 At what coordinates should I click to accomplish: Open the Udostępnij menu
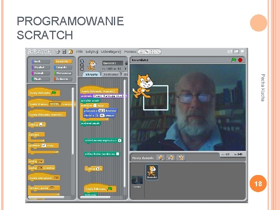point(111,52)
